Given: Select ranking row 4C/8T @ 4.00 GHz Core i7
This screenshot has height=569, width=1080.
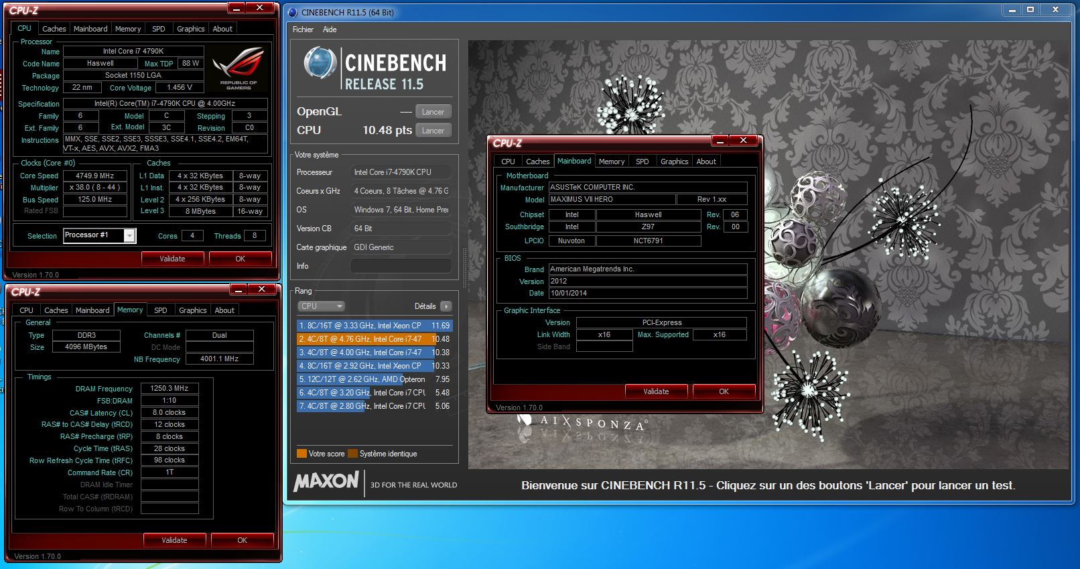Looking at the screenshot, I should pyautogui.click(x=375, y=353).
